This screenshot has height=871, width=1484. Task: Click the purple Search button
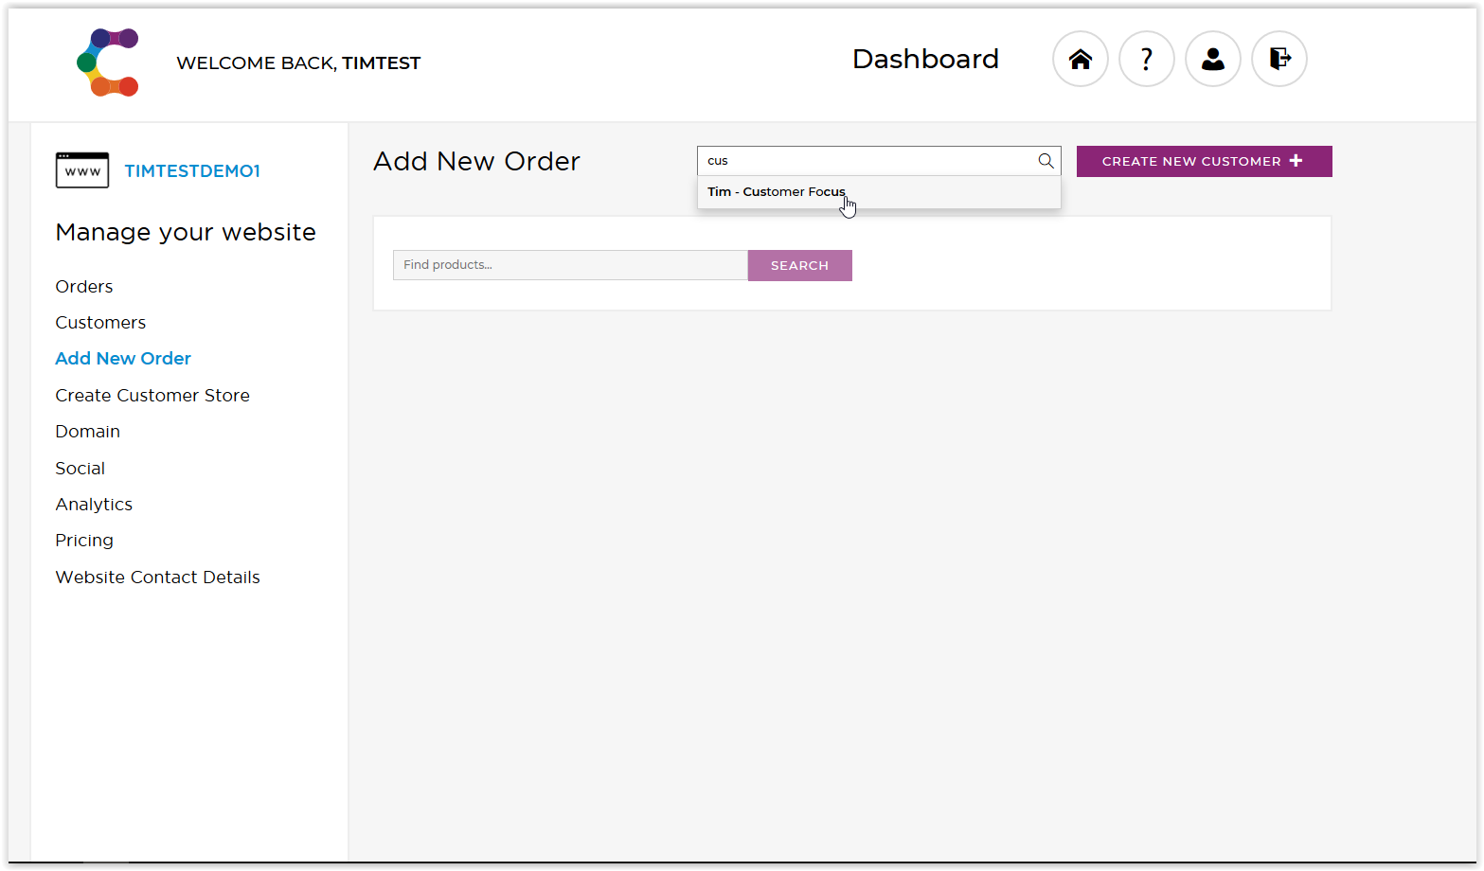pyautogui.click(x=799, y=265)
